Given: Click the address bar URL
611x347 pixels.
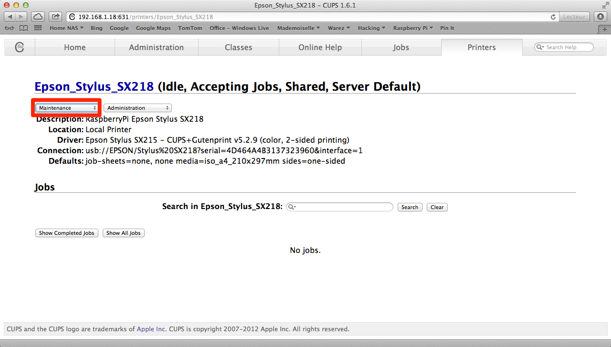Looking at the screenshot, I should [146, 17].
